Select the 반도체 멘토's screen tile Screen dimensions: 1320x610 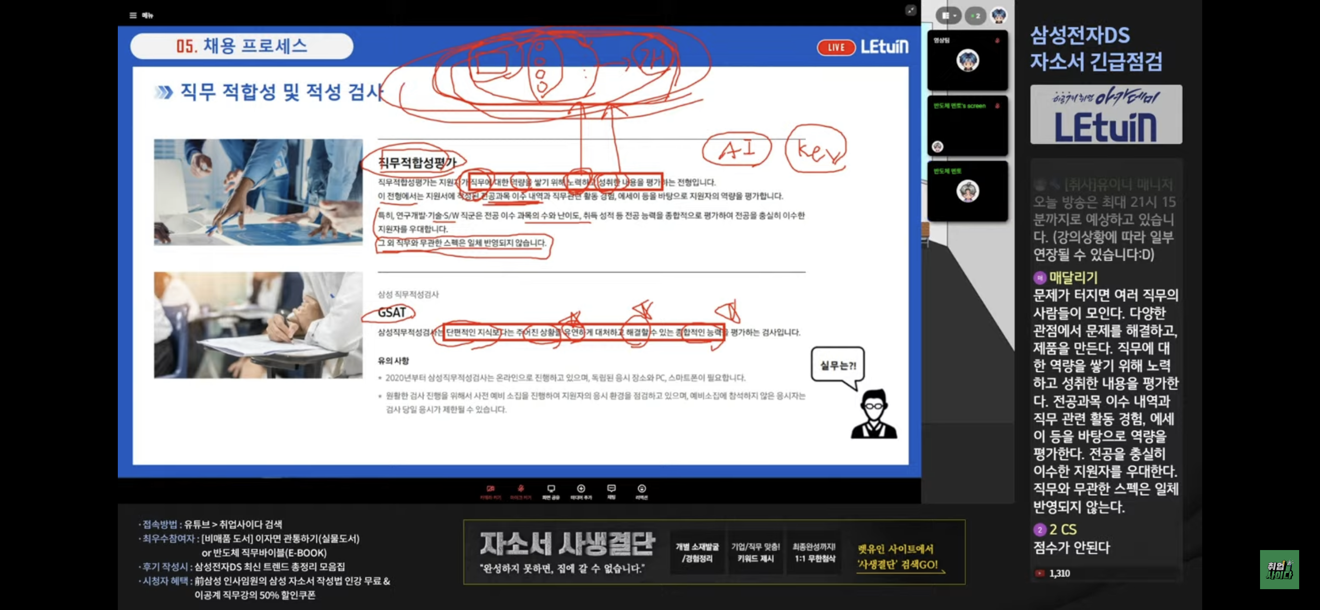(x=967, y=126)
